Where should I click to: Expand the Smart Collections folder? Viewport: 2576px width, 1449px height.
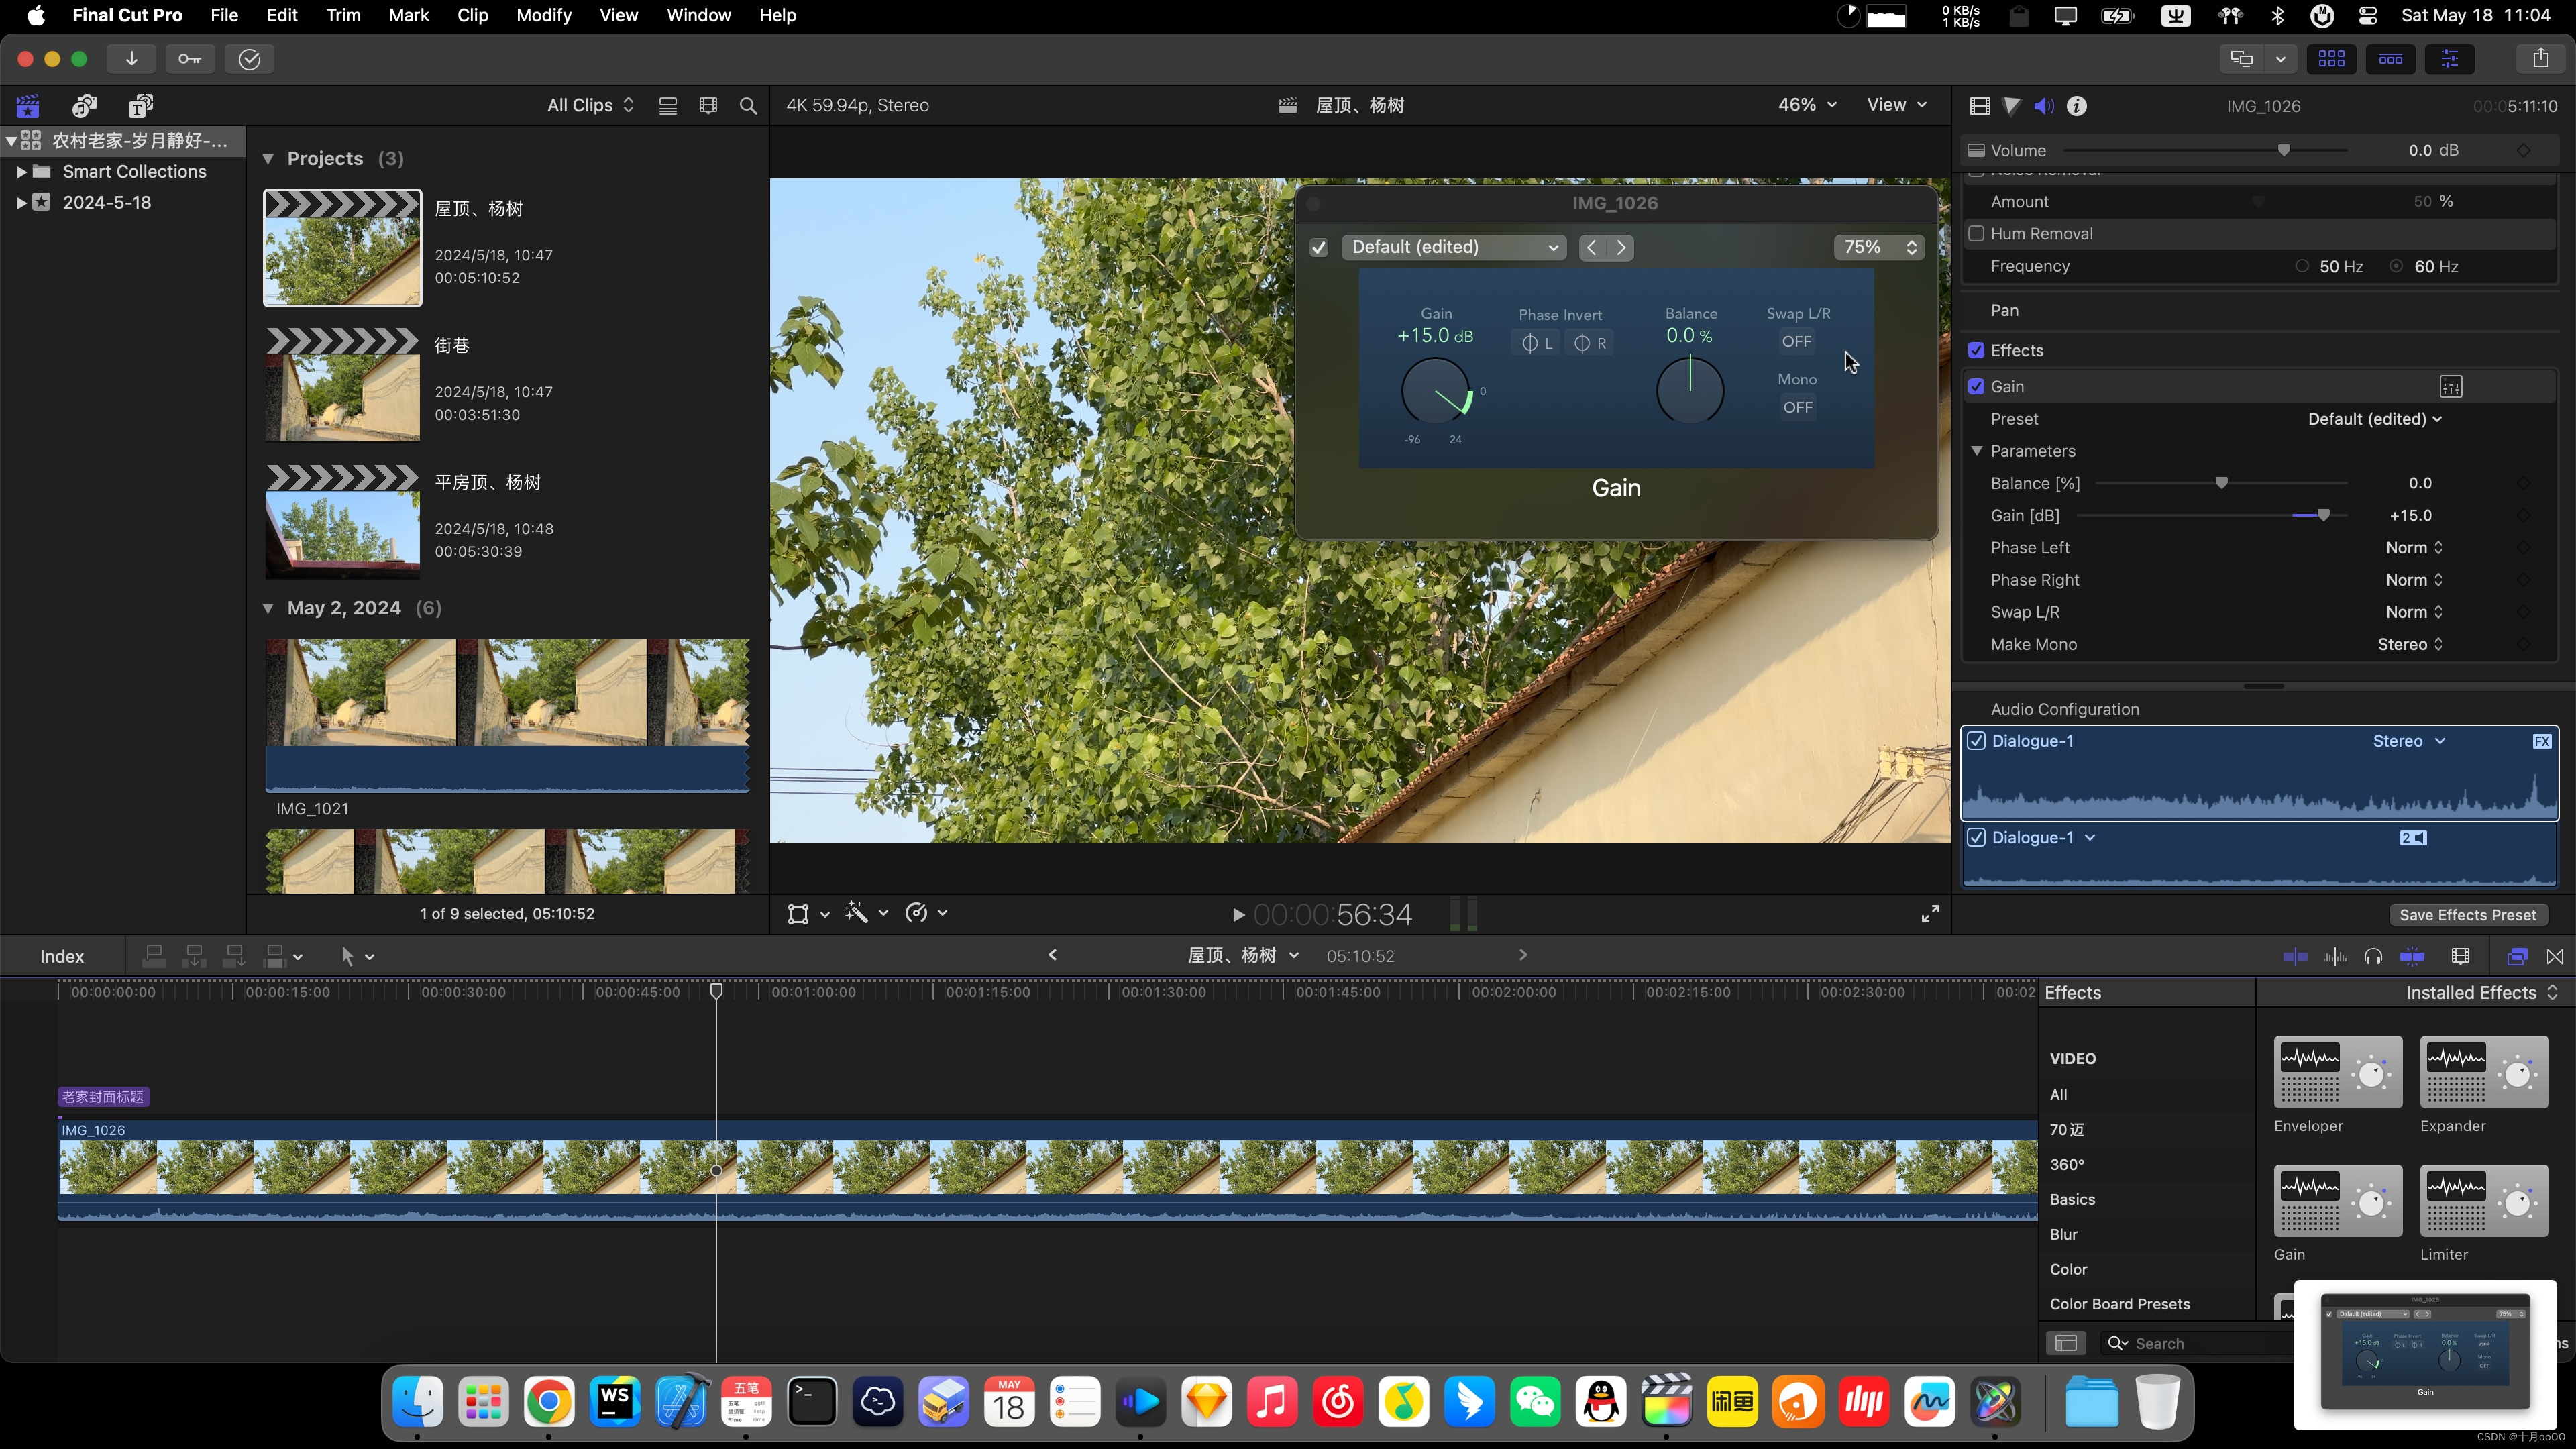coord(21,172)
